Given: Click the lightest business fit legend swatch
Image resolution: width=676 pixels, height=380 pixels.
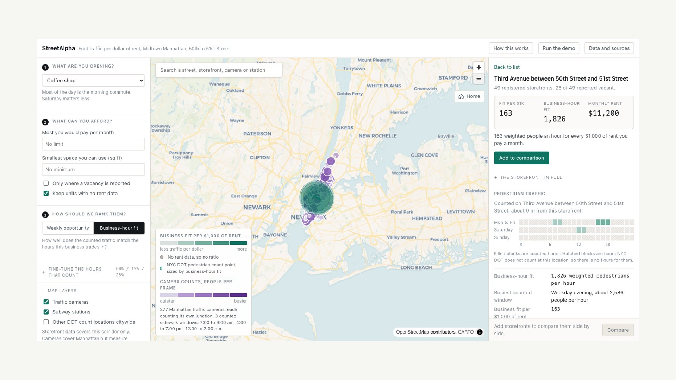Looking at the screenshot, I should (x=168, y=243).
